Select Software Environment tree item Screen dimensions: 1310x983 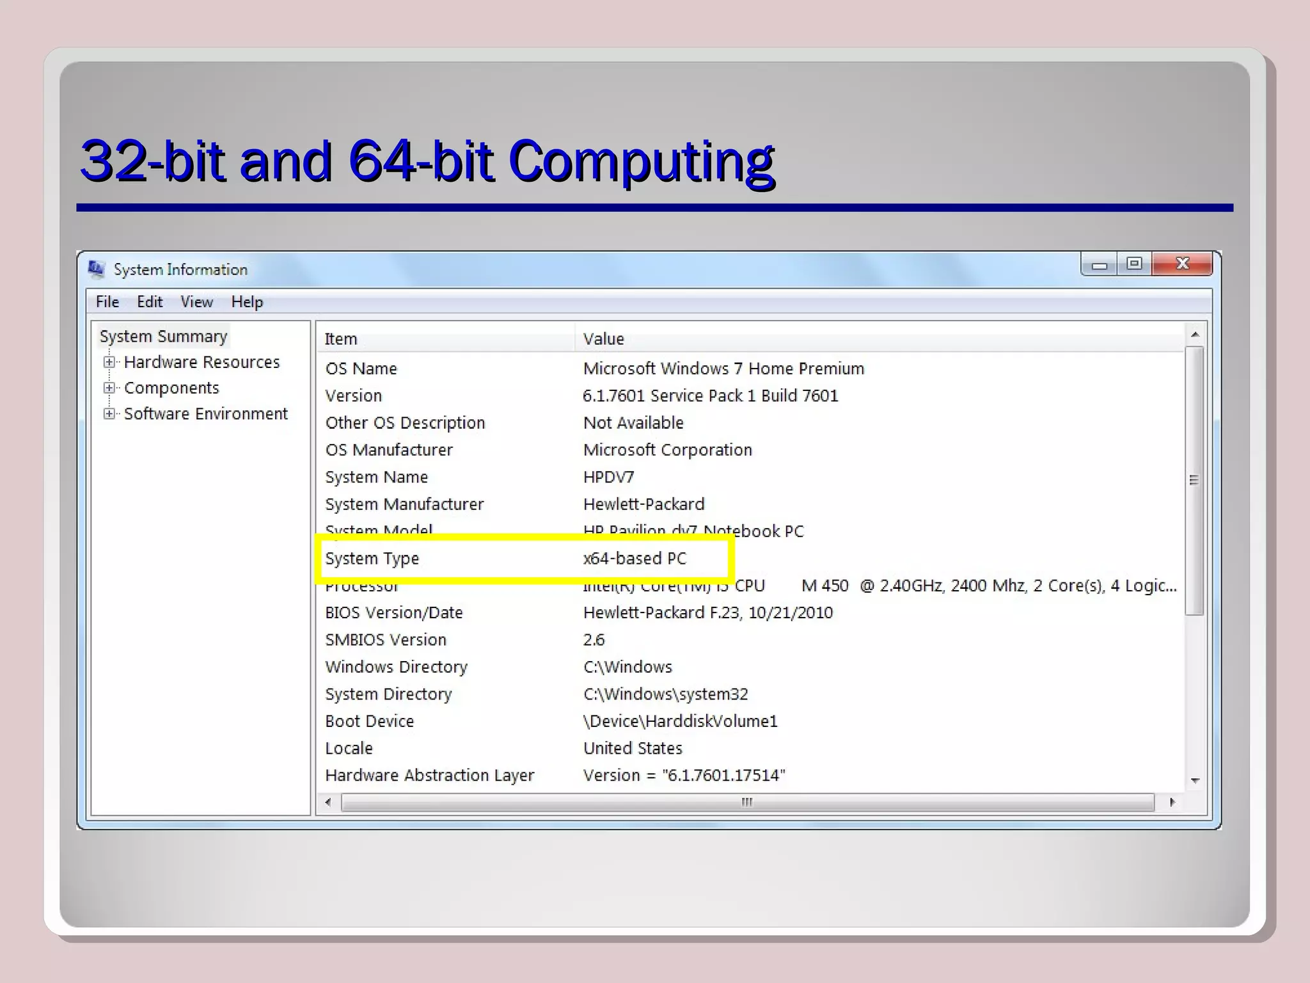[x=205, y=414]
